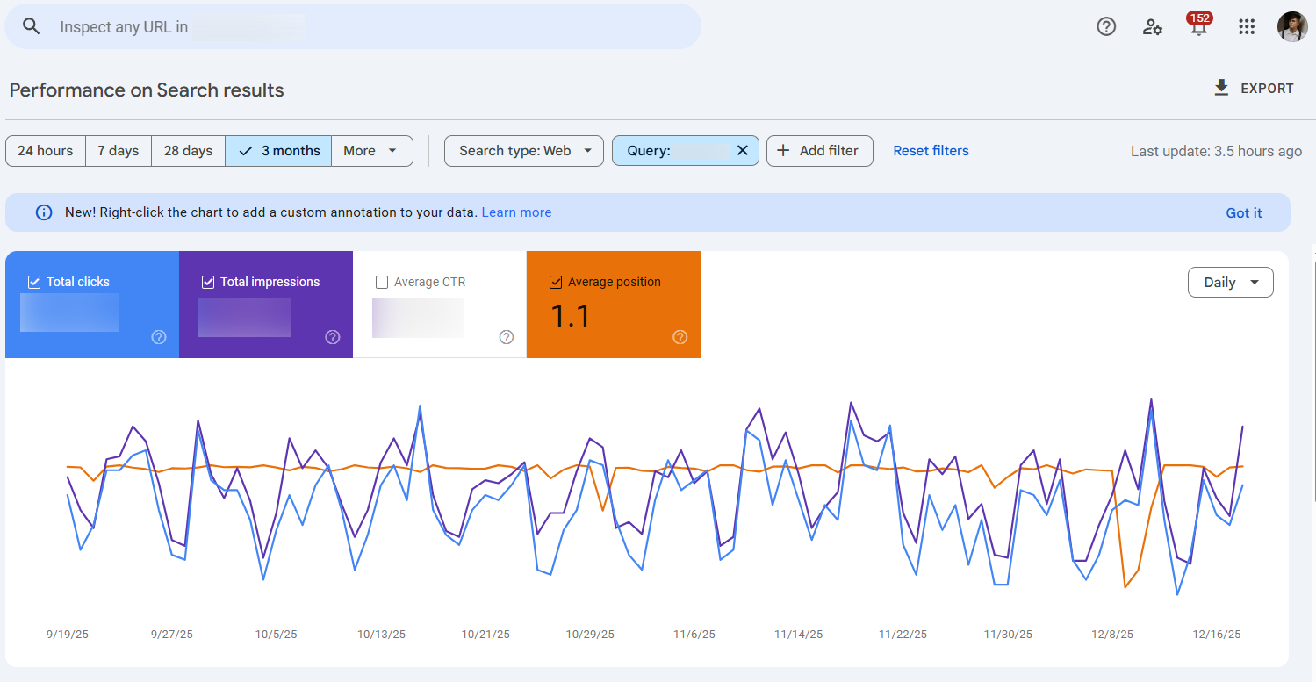Viewport: 1316px width, 682px height.
Task: Click the Export download icon
Action: click(x=1220, y=88)
